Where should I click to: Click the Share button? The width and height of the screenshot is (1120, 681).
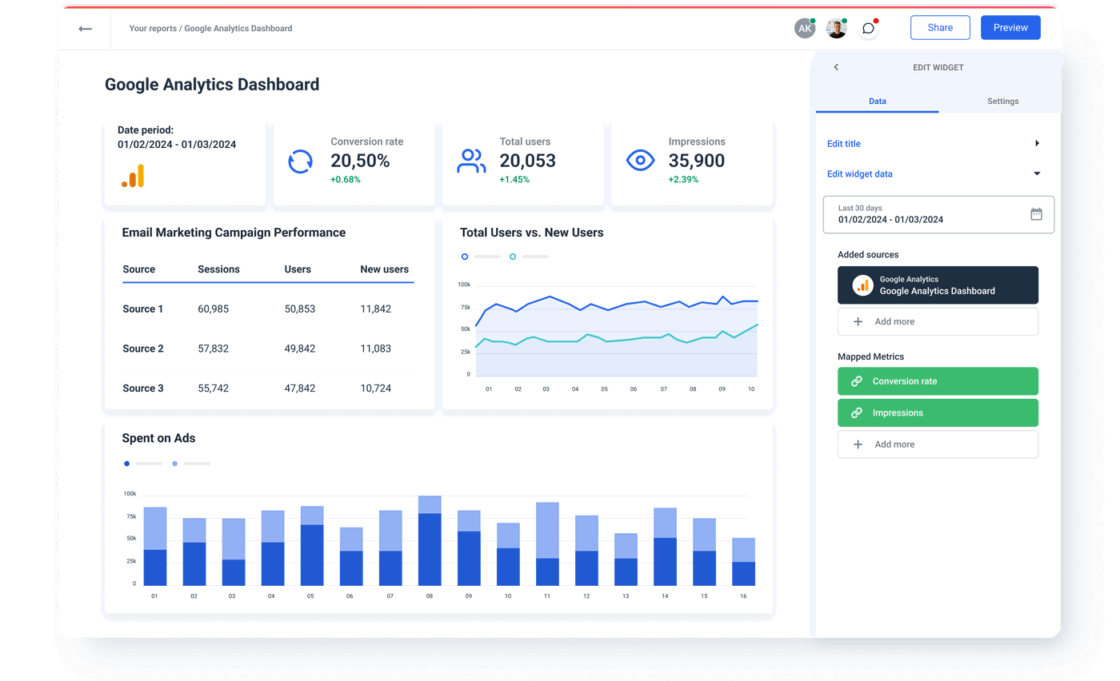(940, 27)
